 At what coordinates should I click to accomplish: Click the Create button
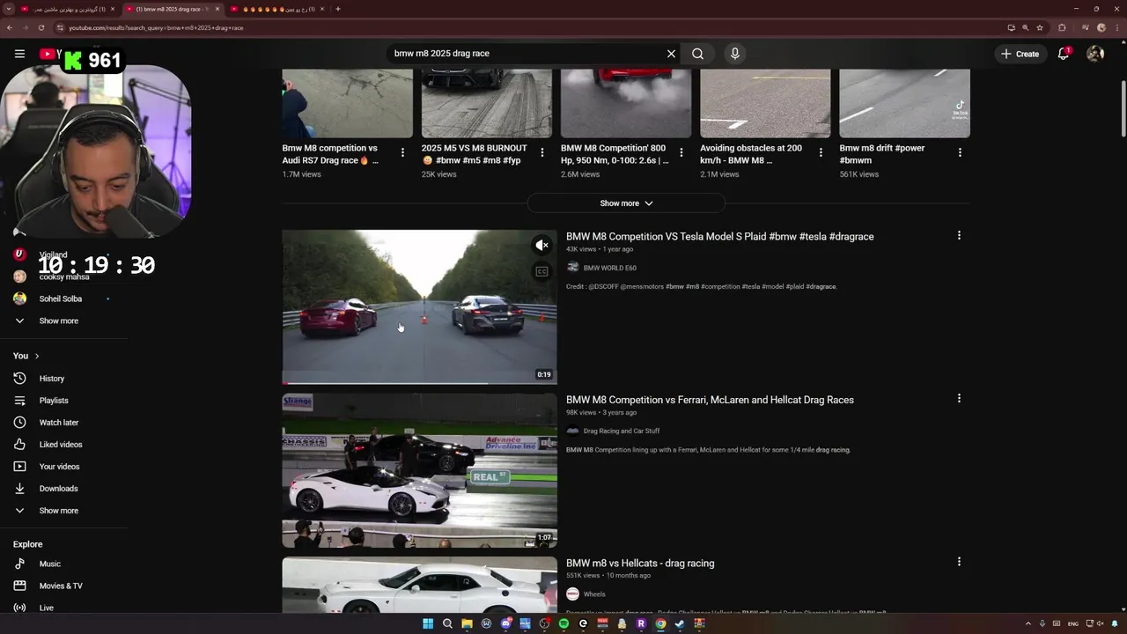click(1020, 54)
